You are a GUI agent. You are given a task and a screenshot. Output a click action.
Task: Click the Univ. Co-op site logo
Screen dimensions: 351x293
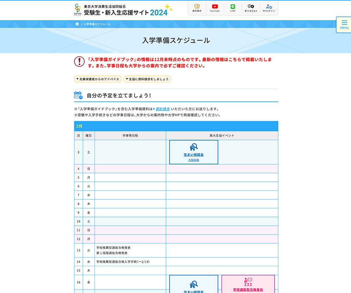tap(78, 10)
